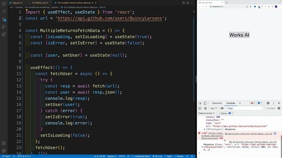Open the 'top' JavaScript context dropdown
Viewport: 282px width, 158px height.
point(213,108)
